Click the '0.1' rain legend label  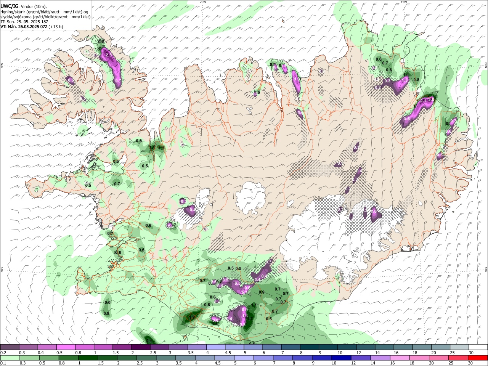click(x=3, y=363)
